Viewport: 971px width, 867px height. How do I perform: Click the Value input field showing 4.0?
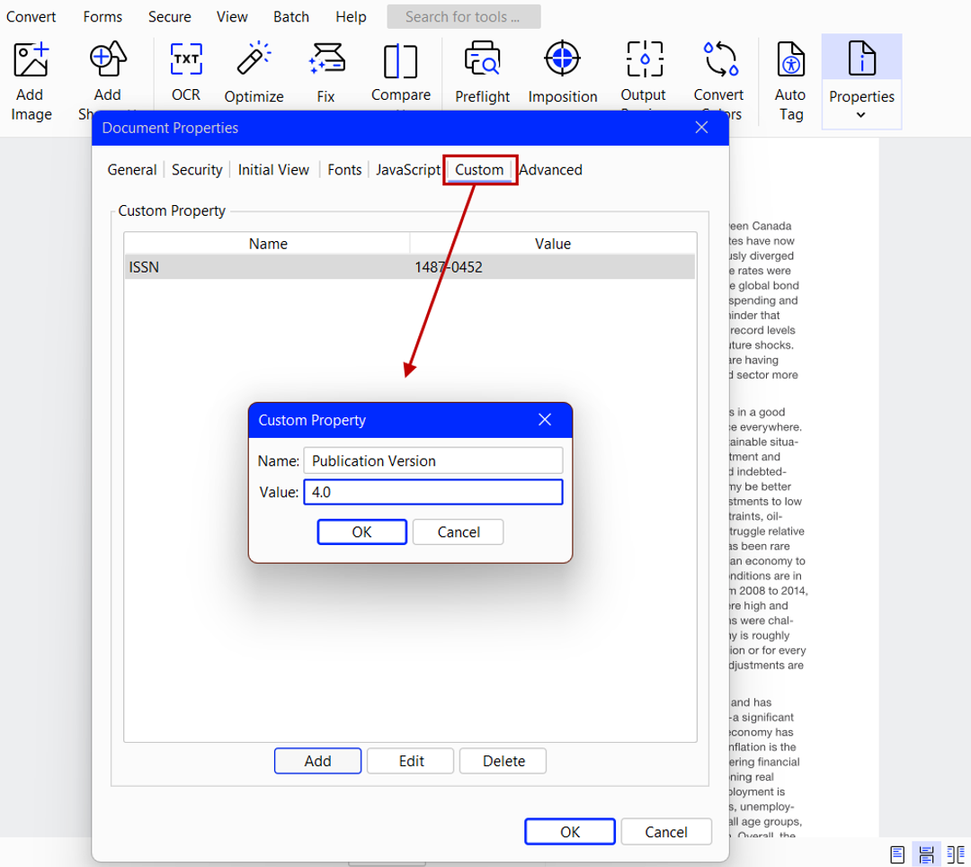[433, 491]
